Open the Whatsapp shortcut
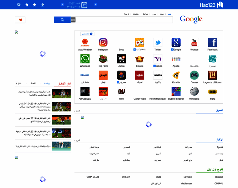The height and width of the screenshot is (188, 238). [x=85, y=59]
